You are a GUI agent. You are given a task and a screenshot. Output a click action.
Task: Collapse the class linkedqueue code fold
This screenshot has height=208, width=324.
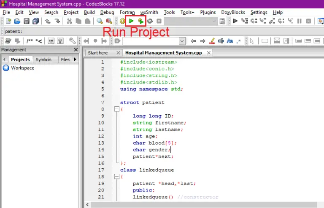point(117,177)
